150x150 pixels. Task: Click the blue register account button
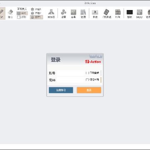(x=61, y=90)
